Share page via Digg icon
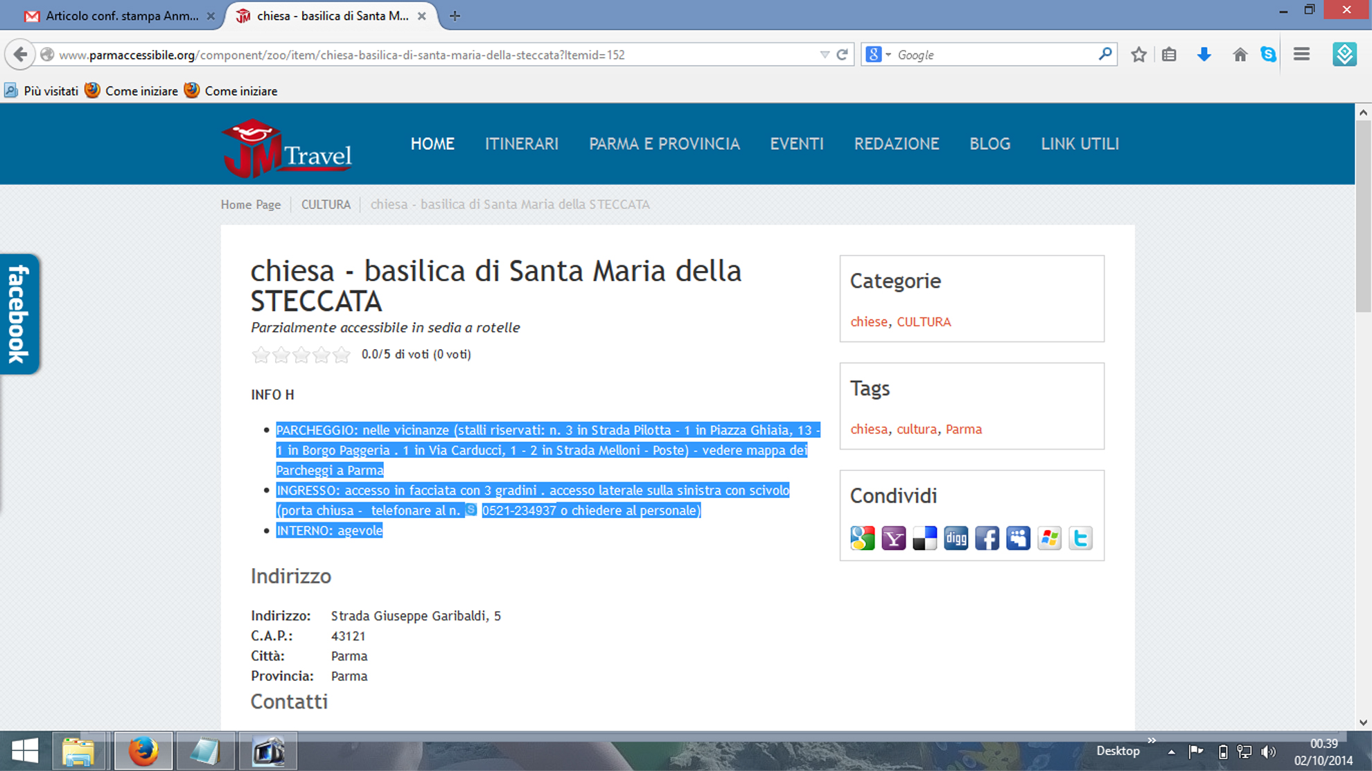Screen dimensions: 1372x771 coord(956,538)
